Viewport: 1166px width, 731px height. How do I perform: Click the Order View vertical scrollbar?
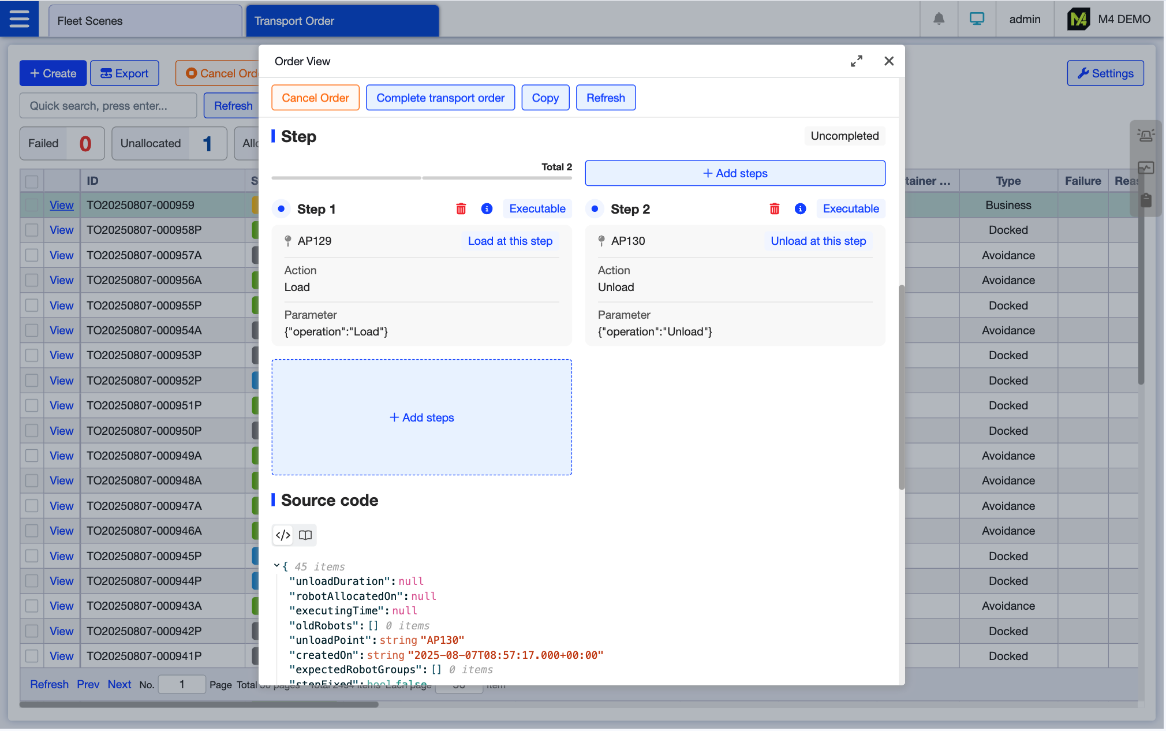click(x=901, y=387)
